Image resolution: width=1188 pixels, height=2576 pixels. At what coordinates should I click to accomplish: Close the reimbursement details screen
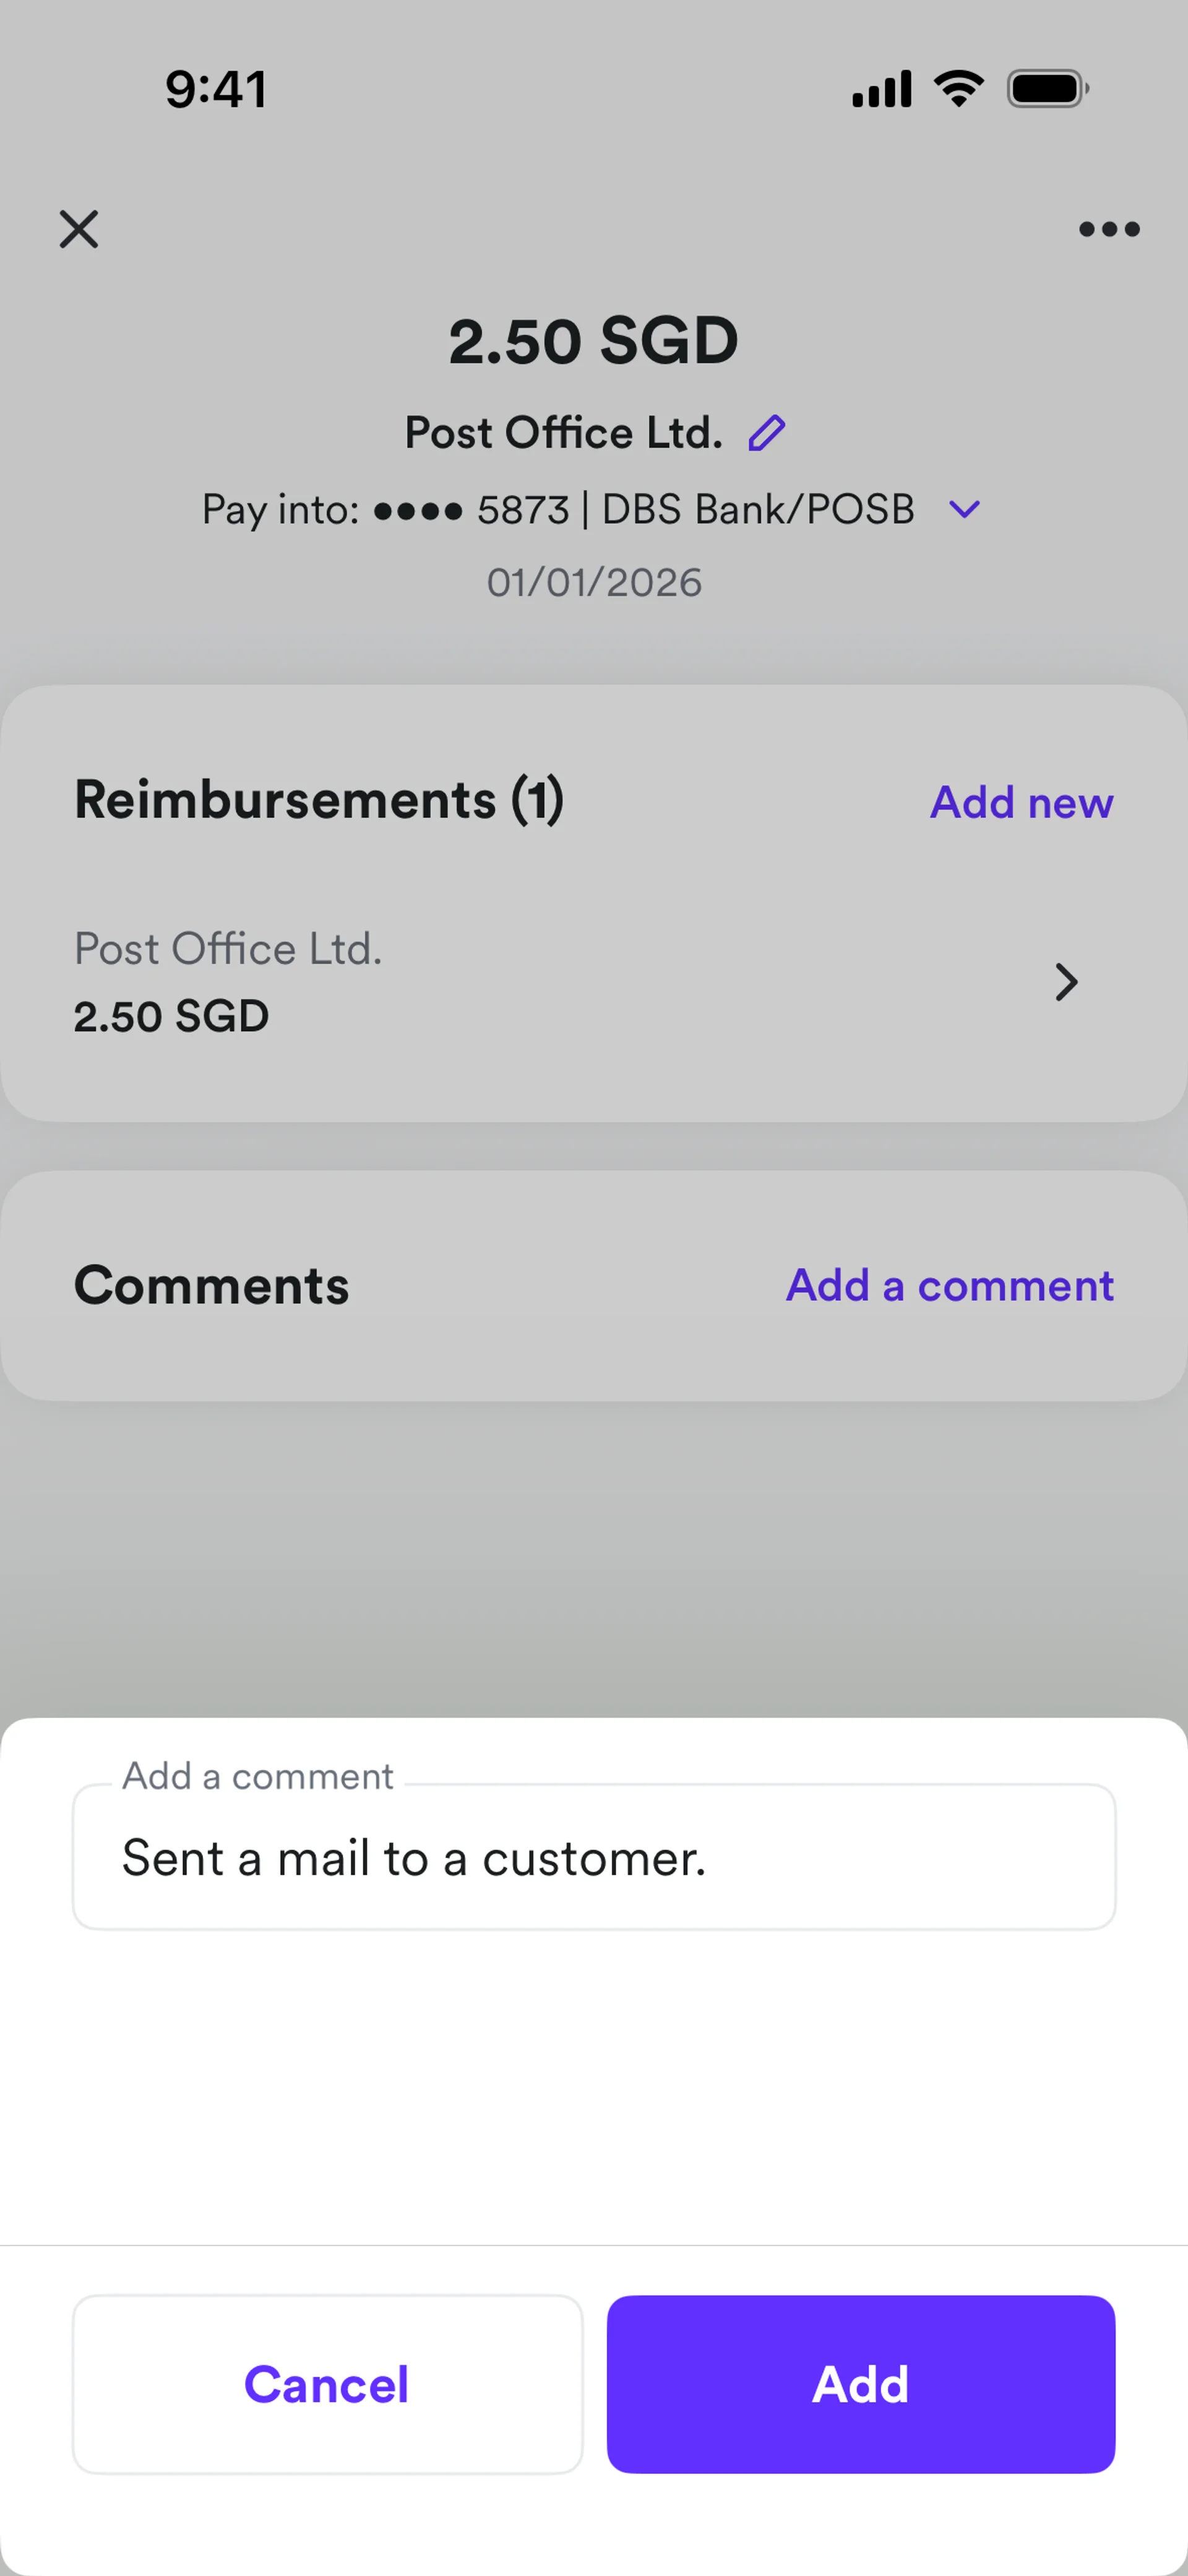[x=79, y=229]
